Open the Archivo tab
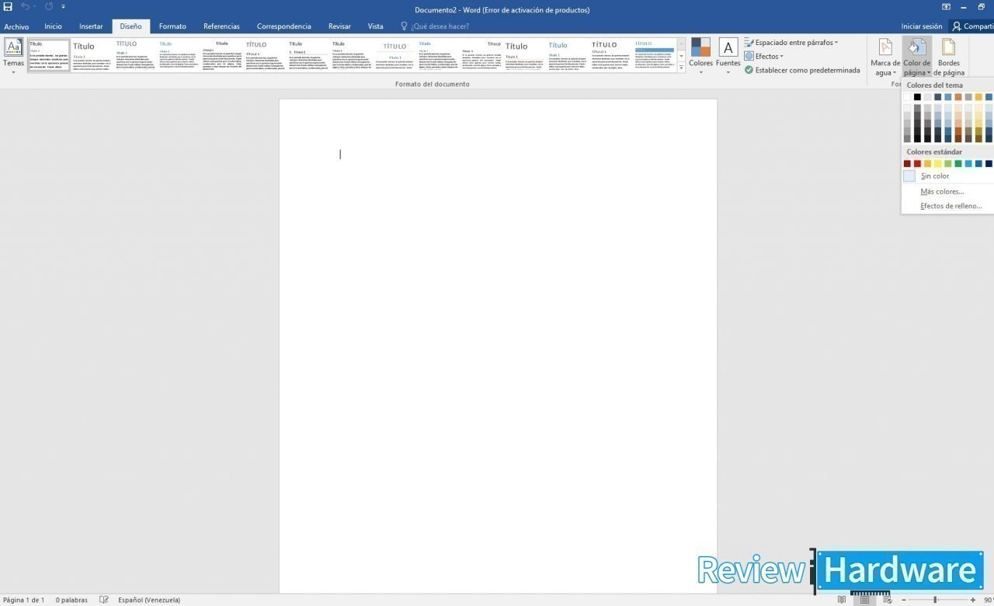The height and width of the screenshot is (606, 994). point(16,26)
